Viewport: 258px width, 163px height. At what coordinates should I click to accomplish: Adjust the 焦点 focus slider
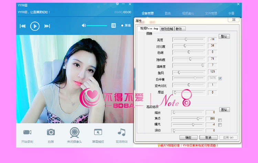tap(187, 118)
